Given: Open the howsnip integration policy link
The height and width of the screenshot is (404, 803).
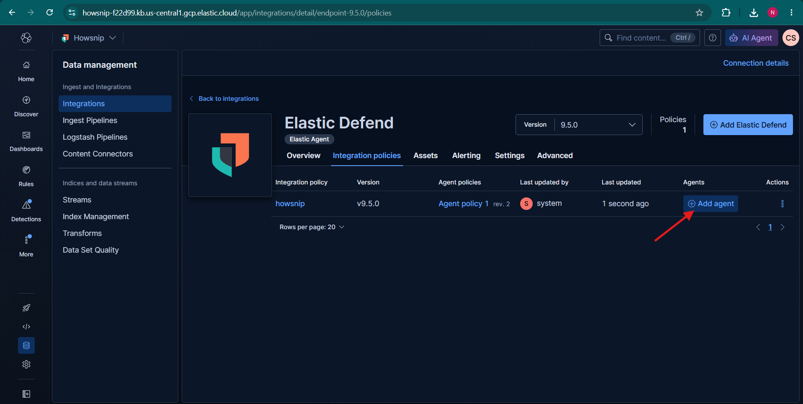Looking at the screenshot, I should click(290, 204).
